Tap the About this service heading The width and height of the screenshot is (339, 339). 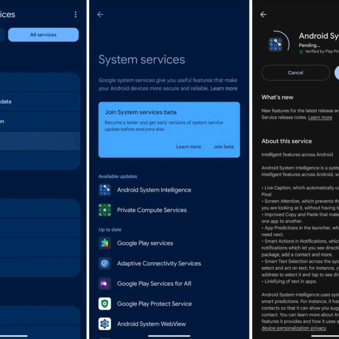coord(287,141)
